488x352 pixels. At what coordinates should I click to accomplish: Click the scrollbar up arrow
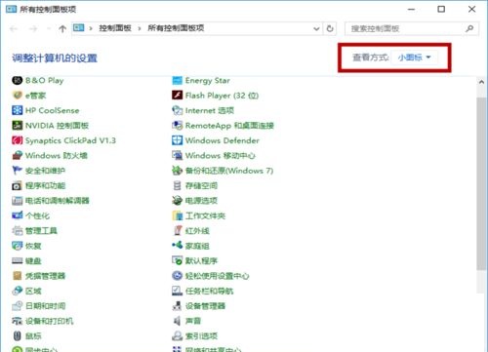481,82
